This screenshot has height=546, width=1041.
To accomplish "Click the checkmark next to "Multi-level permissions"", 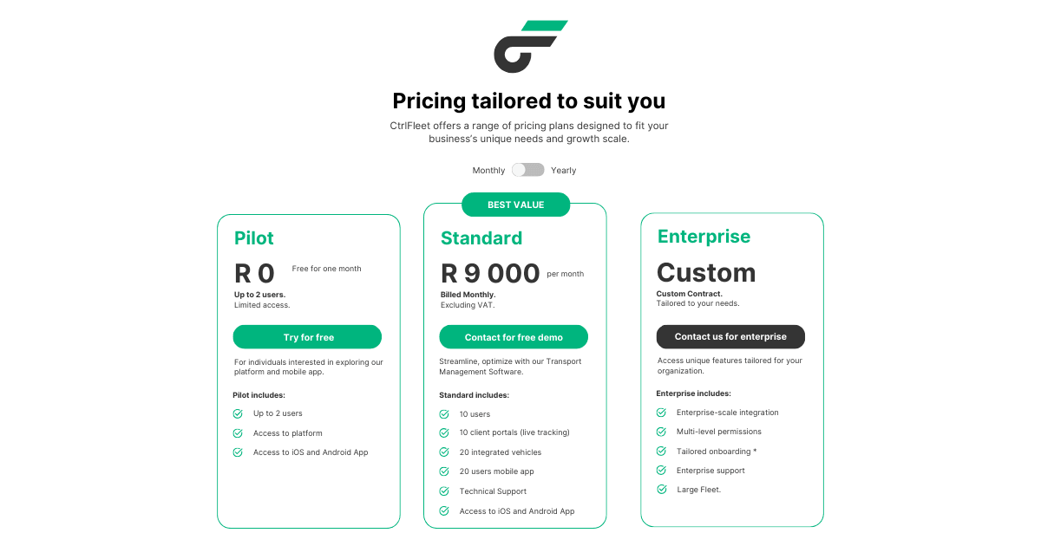I will (x=661, y=432).
